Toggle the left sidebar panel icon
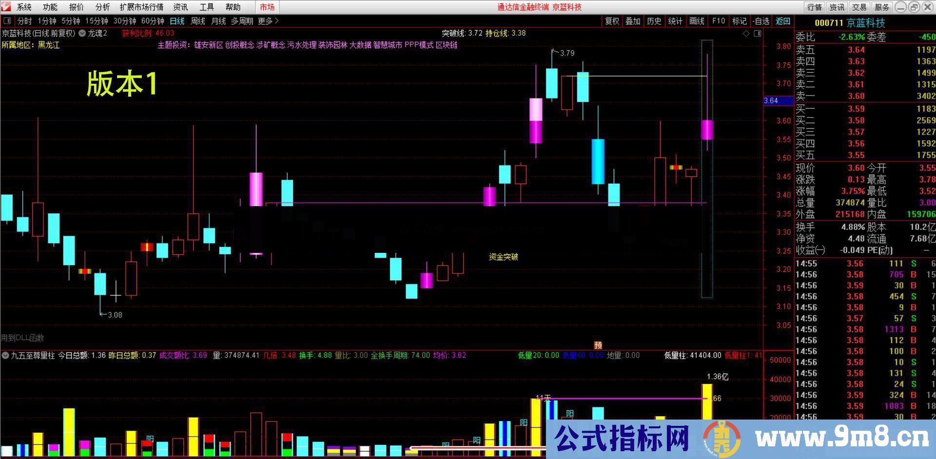The image size is (936, 459). (x=7, y=21)
